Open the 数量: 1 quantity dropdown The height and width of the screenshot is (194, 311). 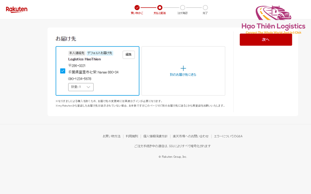pyautogui.click(x=81, y=87)
